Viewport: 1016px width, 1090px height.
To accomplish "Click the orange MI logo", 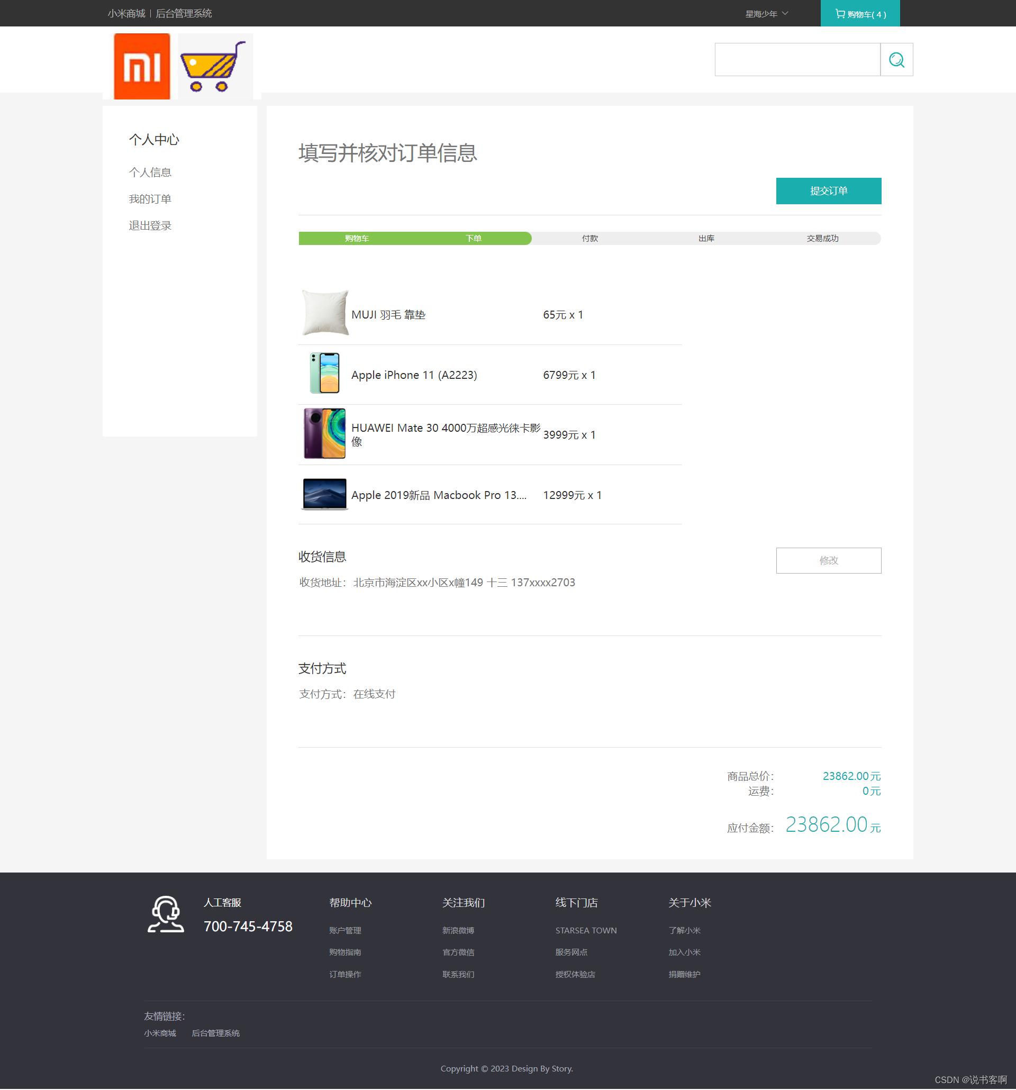I will point(141,66).
